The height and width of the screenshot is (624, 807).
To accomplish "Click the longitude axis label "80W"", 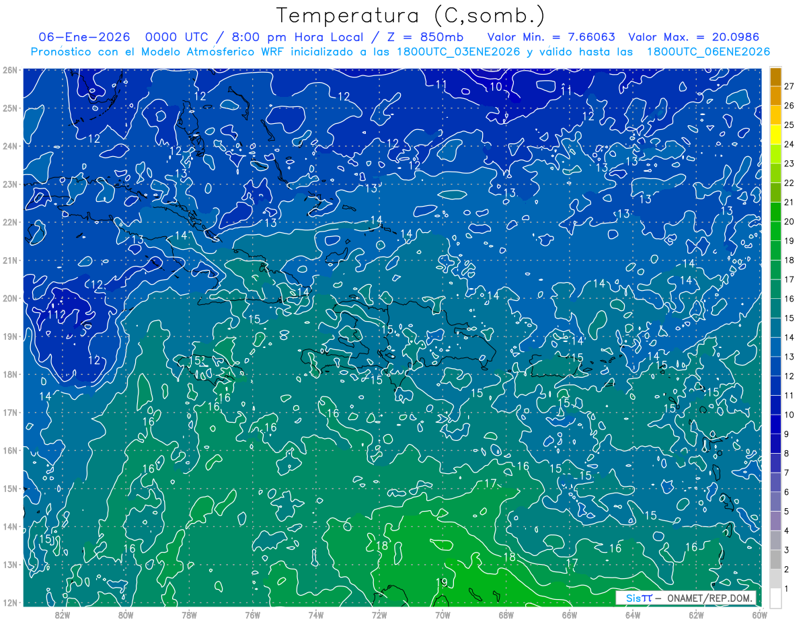I will [x=125, y=614].
